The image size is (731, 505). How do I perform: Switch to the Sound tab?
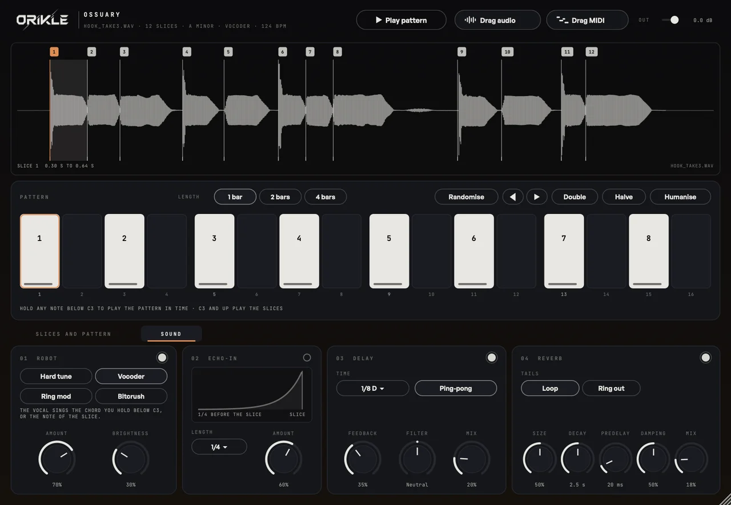[171, 334]
